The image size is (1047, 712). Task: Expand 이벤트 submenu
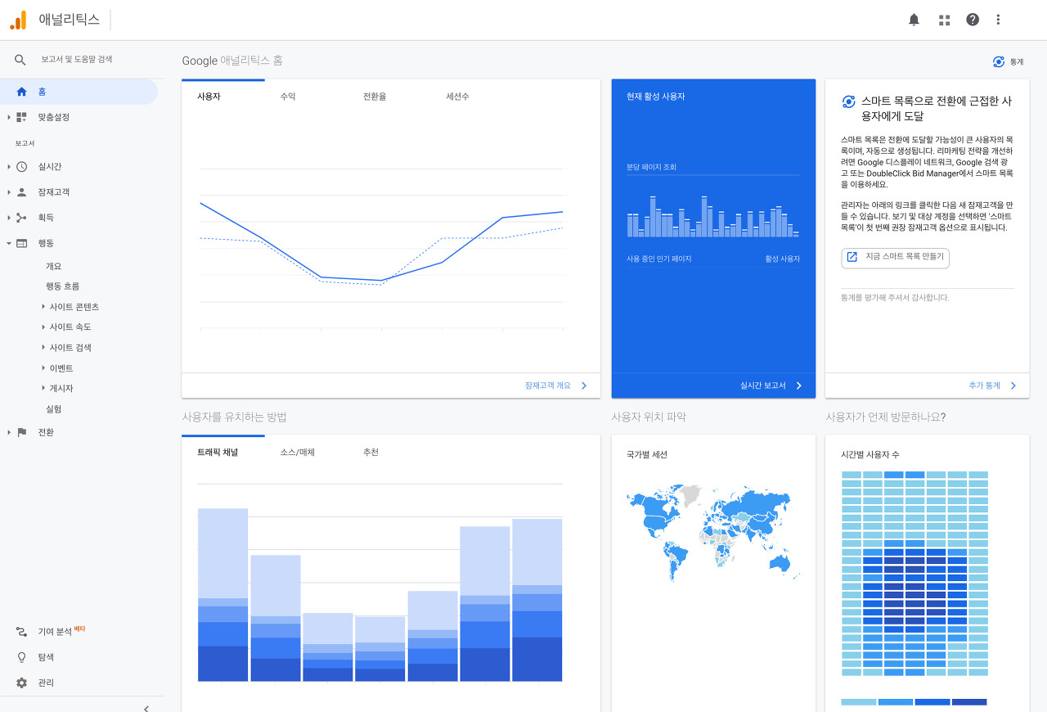click(43, 367)
